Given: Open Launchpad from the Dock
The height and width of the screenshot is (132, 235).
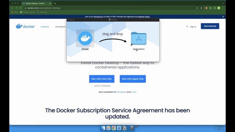Looking at the screenshot, I should pyautogui.click(x=108, y=128).
